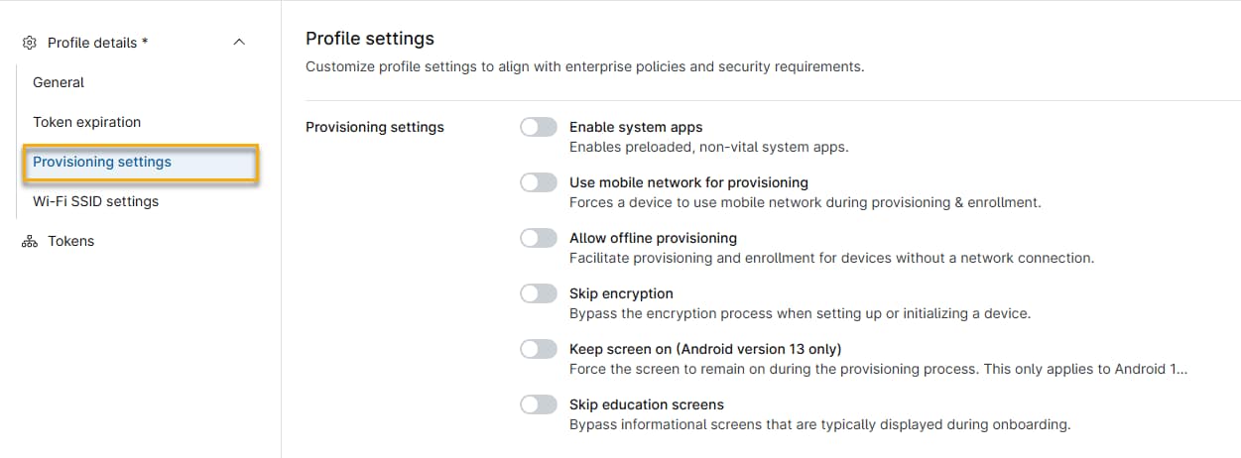
Task: Click the Profile details gear icon
Action: pos(30,43)
